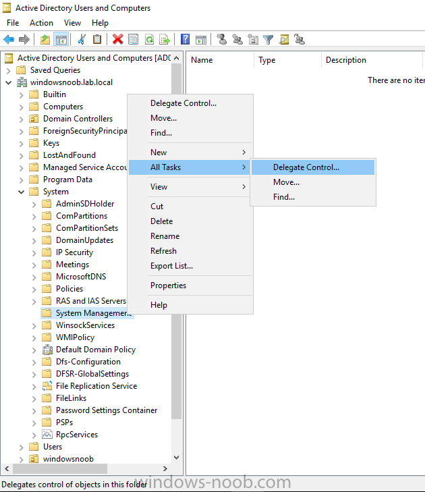
Task: Expand the Saved Queries node
Action: pos(9,71)
